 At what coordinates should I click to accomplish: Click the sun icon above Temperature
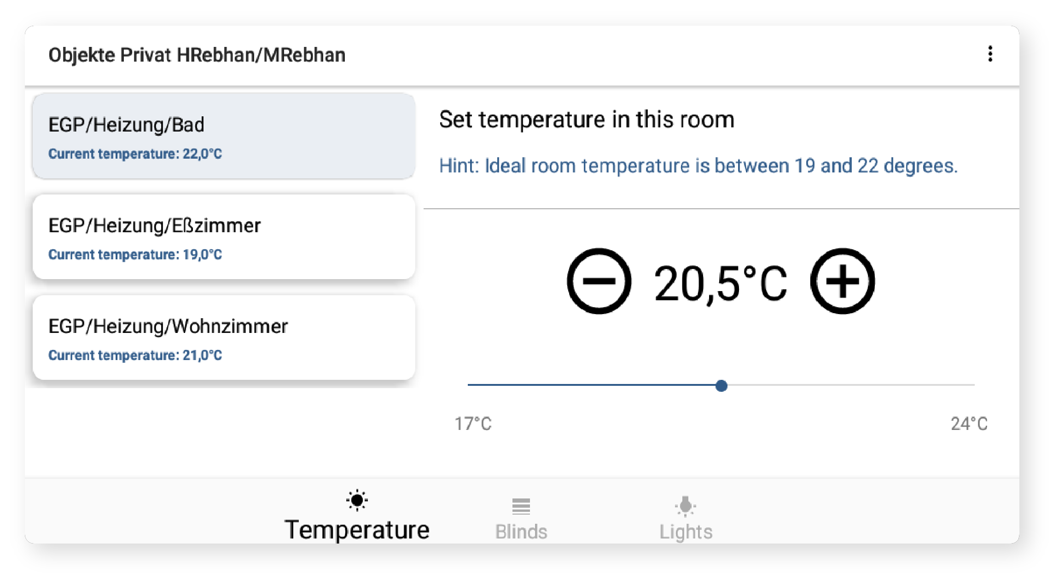(x=357, y=500)
